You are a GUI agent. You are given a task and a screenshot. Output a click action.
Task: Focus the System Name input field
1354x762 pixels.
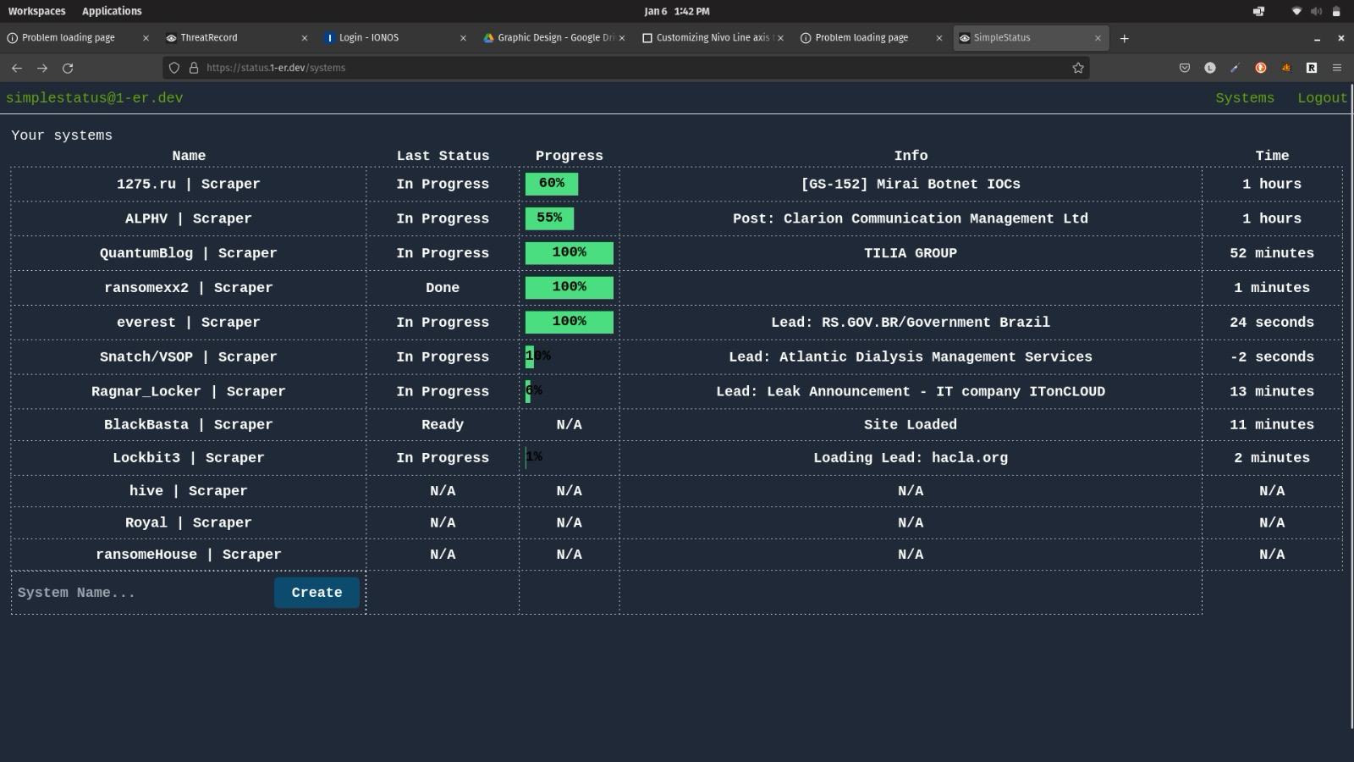click(142, 593)
